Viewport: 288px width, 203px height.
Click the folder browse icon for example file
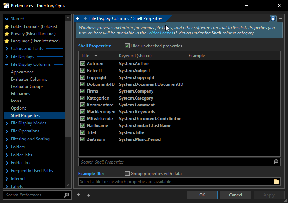click(x=276, y=182)
